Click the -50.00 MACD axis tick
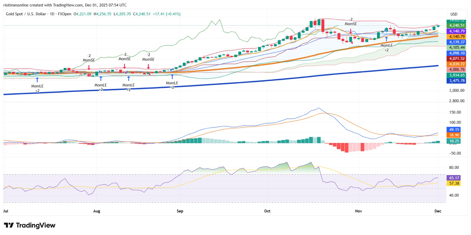The image size is (471, 235). coord(455,153)
